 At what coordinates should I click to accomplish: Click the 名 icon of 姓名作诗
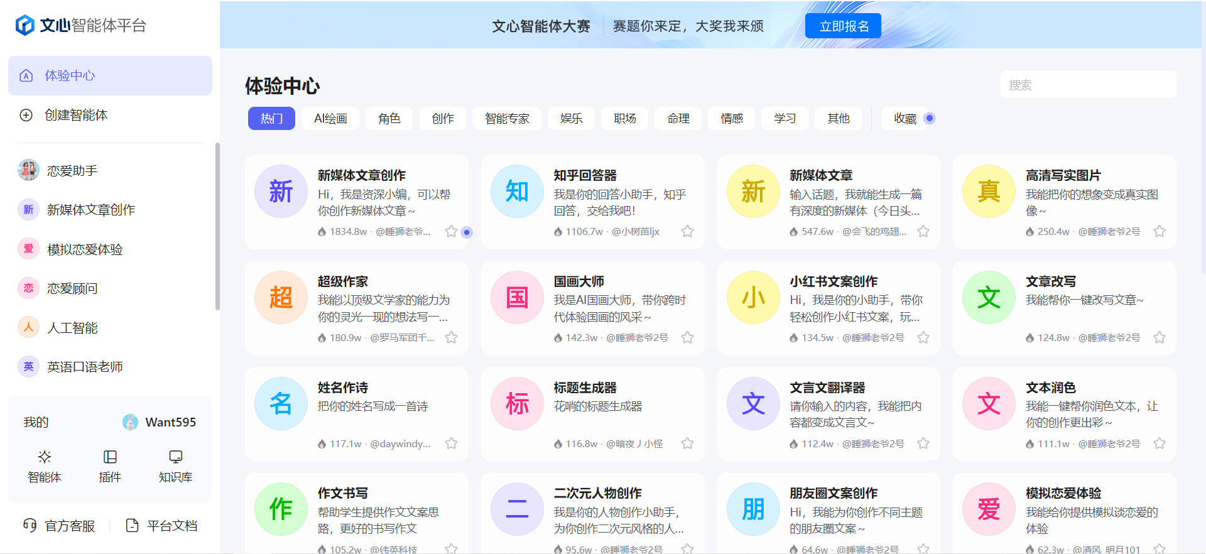pyautogui.click(x=281, y=403)
